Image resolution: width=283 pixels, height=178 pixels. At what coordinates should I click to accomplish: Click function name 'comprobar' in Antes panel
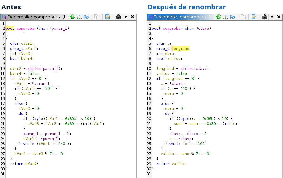pyautogui.click(x=27, y=29)
